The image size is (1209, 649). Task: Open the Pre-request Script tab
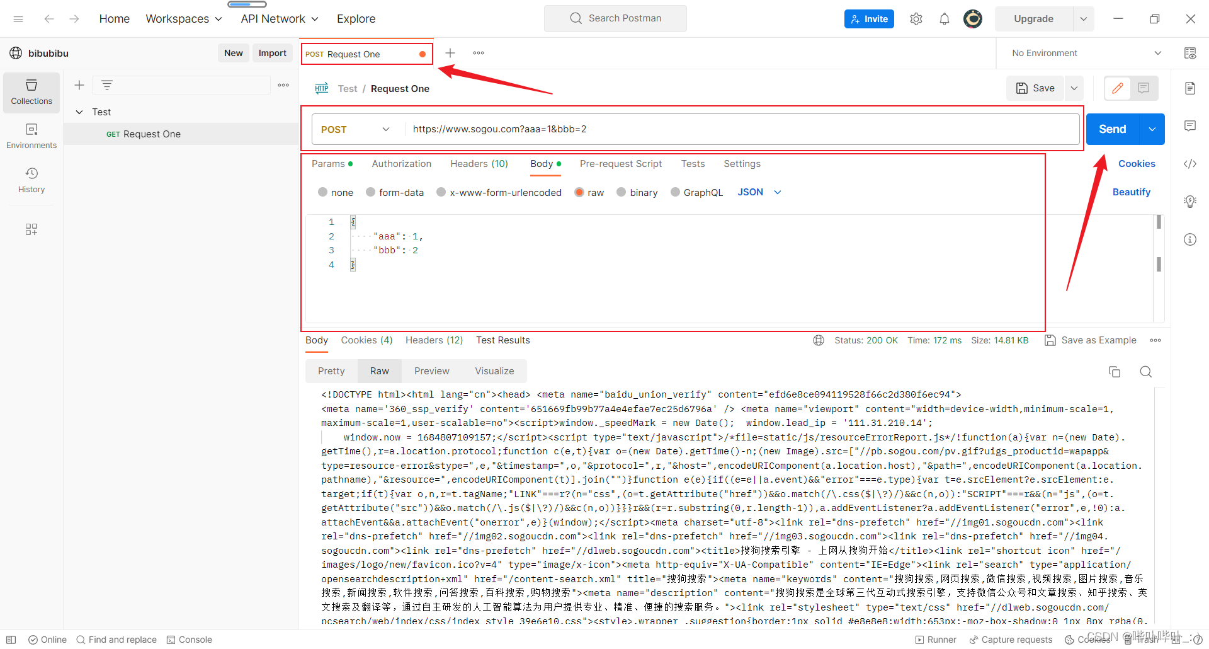click(x=621, y=164)
